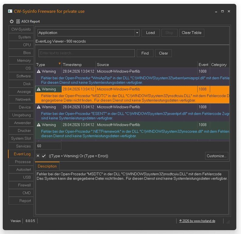Click the ASCII Report document icon
The height and width of the screenshot is (234, 241).
18,21
